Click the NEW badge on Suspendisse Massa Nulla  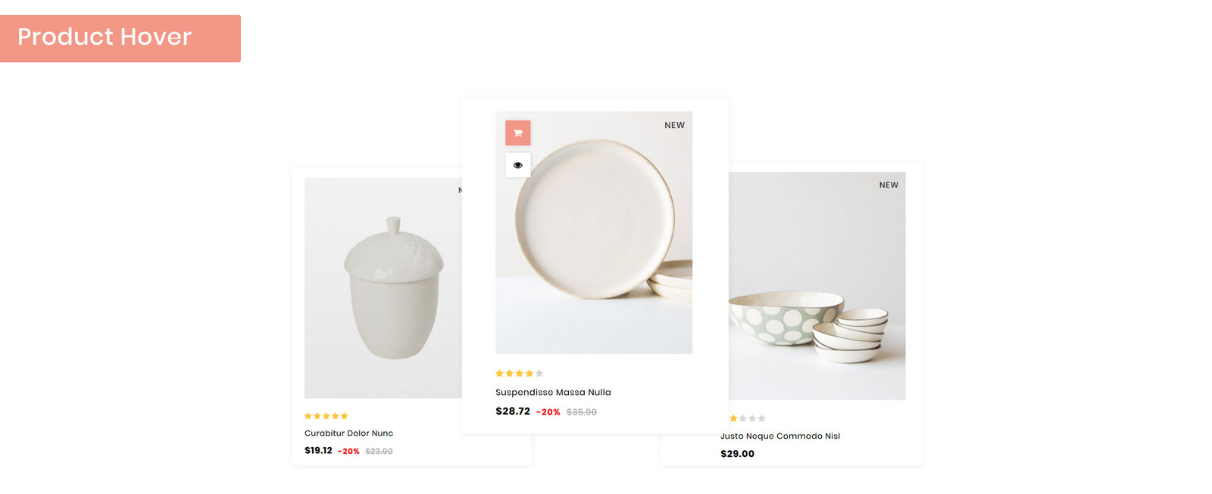[673, 125]
